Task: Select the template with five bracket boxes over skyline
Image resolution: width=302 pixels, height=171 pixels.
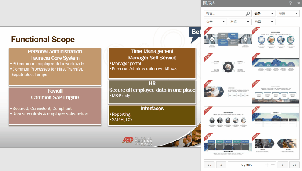Action: click(x=276, y=93)
